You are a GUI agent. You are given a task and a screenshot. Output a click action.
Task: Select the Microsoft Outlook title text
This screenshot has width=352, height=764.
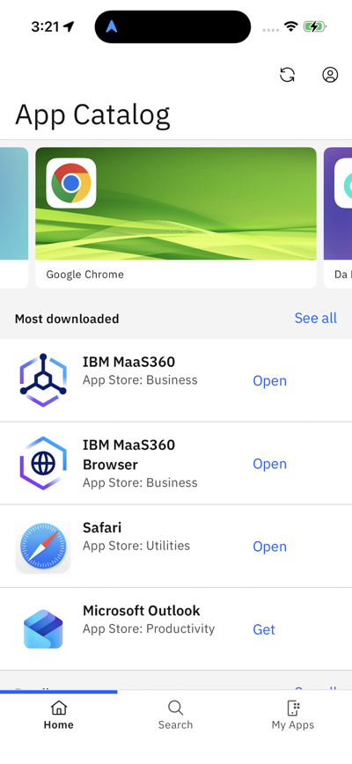[x=141, y=611]
